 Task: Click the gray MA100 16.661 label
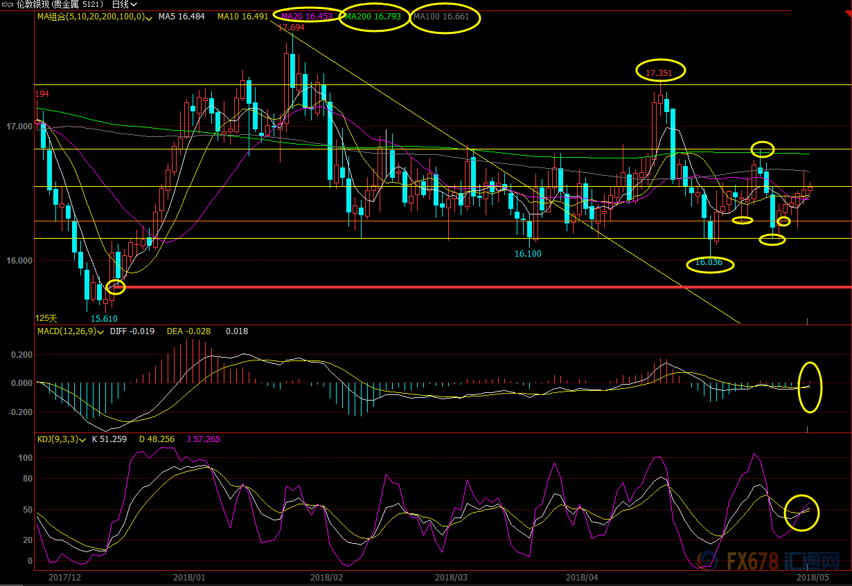tap(441, 16)
